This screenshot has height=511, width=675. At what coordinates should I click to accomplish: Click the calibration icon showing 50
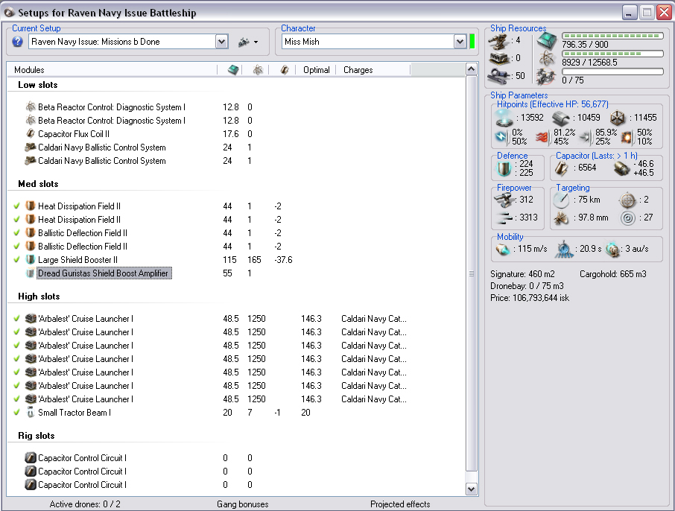coord(499,76)
